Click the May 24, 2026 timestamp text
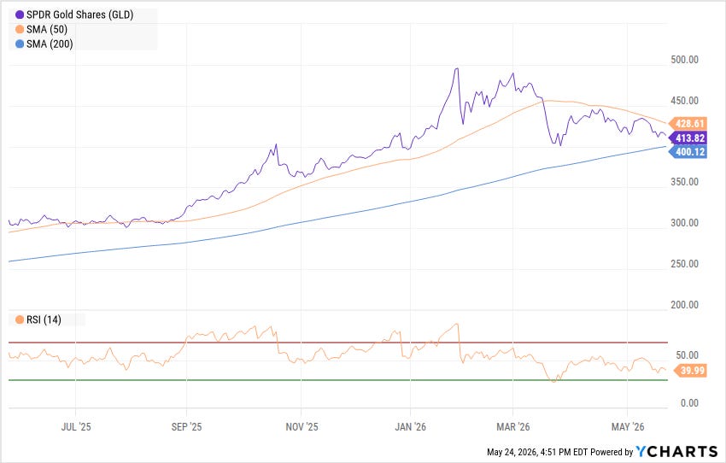Screen dimensions: 726x463 point(536,453)
